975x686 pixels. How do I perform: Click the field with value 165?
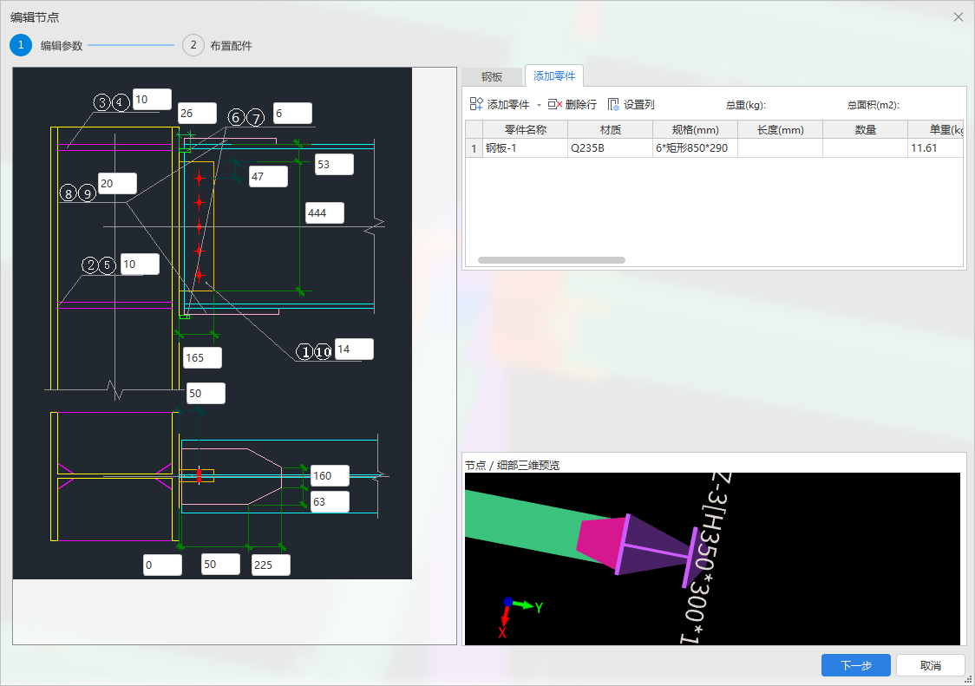[x=203, y=357]
